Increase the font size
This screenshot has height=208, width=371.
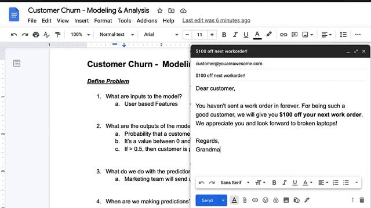coord(212,35)
